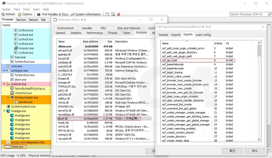This screenshot has height=158, width=272.
Task: Click the 취소 cancel button
Action: point(255,151)
